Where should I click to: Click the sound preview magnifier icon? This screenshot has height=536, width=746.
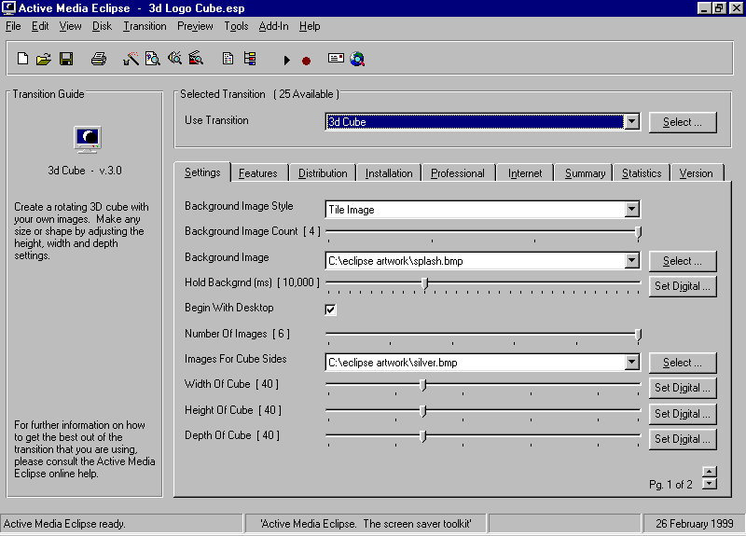pyautogui.click(x=174, y=59)
